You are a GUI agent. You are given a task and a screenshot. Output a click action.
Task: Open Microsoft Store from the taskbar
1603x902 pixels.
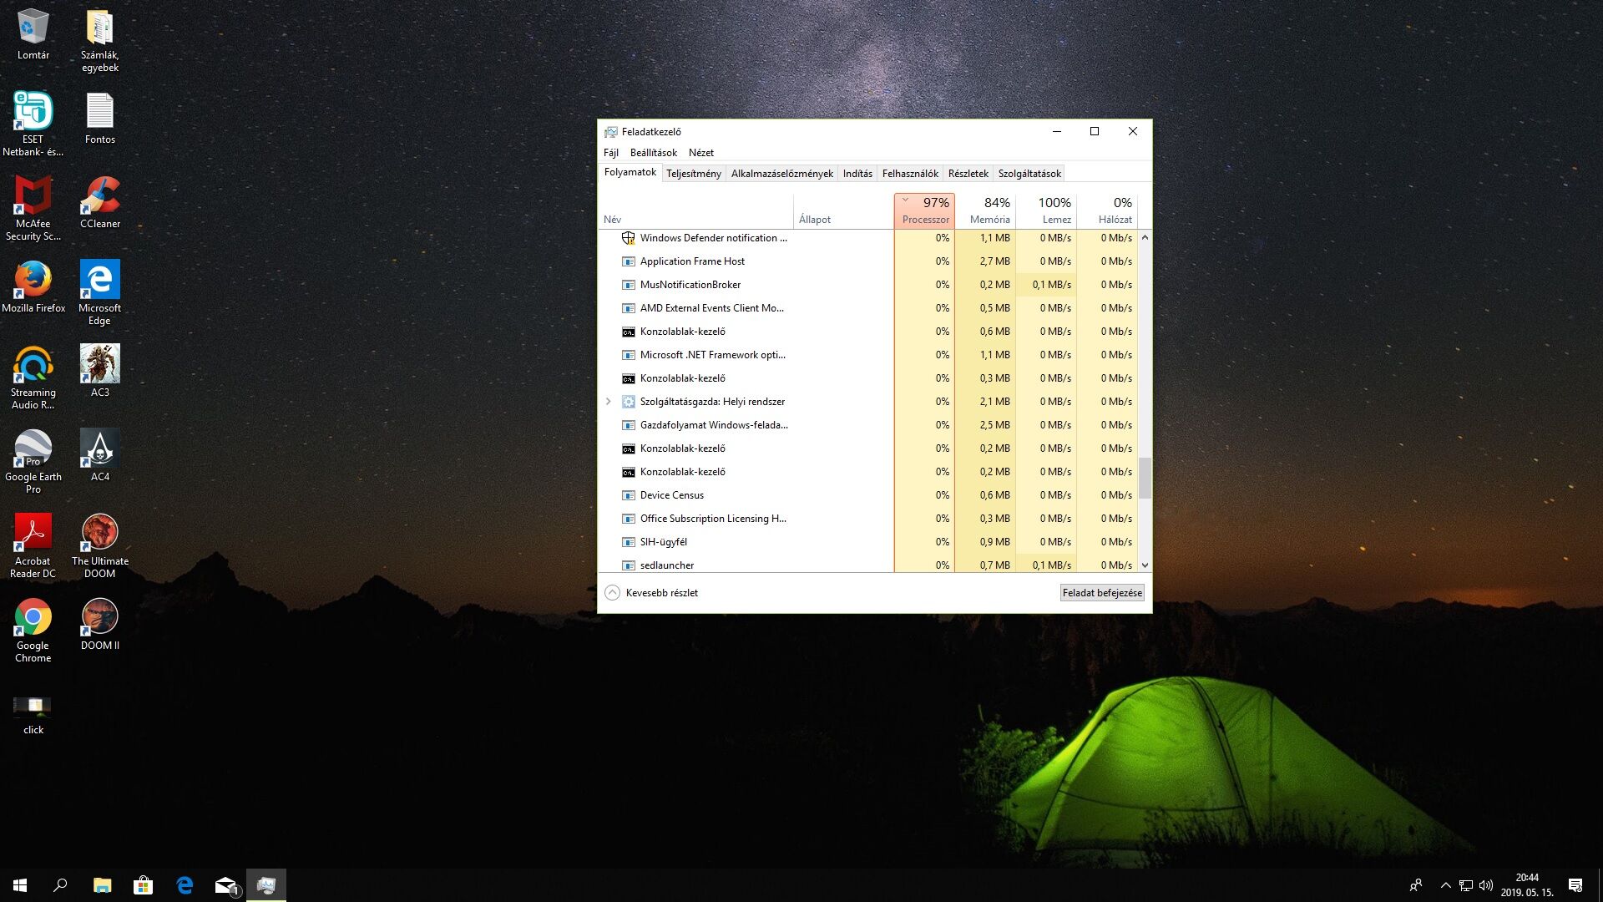click(143, 885)
